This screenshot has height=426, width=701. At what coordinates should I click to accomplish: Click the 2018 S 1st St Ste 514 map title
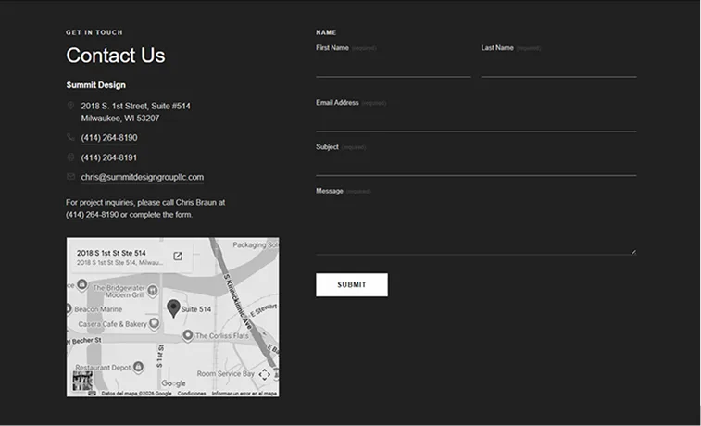[111, 253]
